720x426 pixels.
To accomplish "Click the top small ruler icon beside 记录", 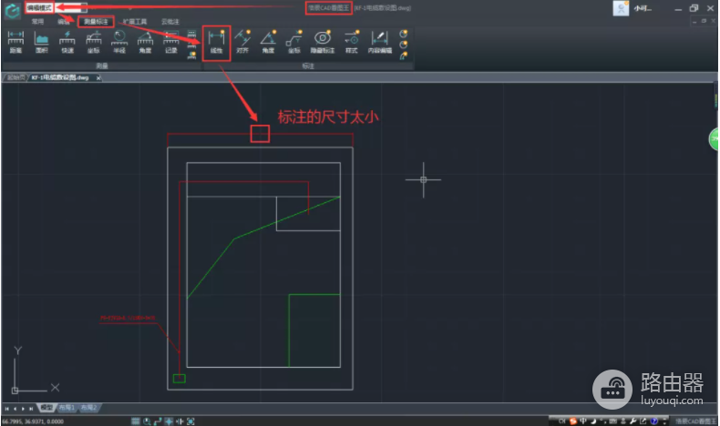I will [x=192, y=34].
